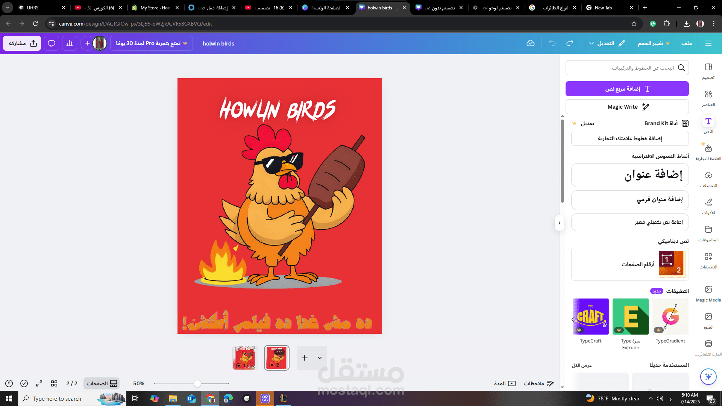Expand the Editing mode dropdown
This screenshot has height=406, width=722.
click(607, 44)
